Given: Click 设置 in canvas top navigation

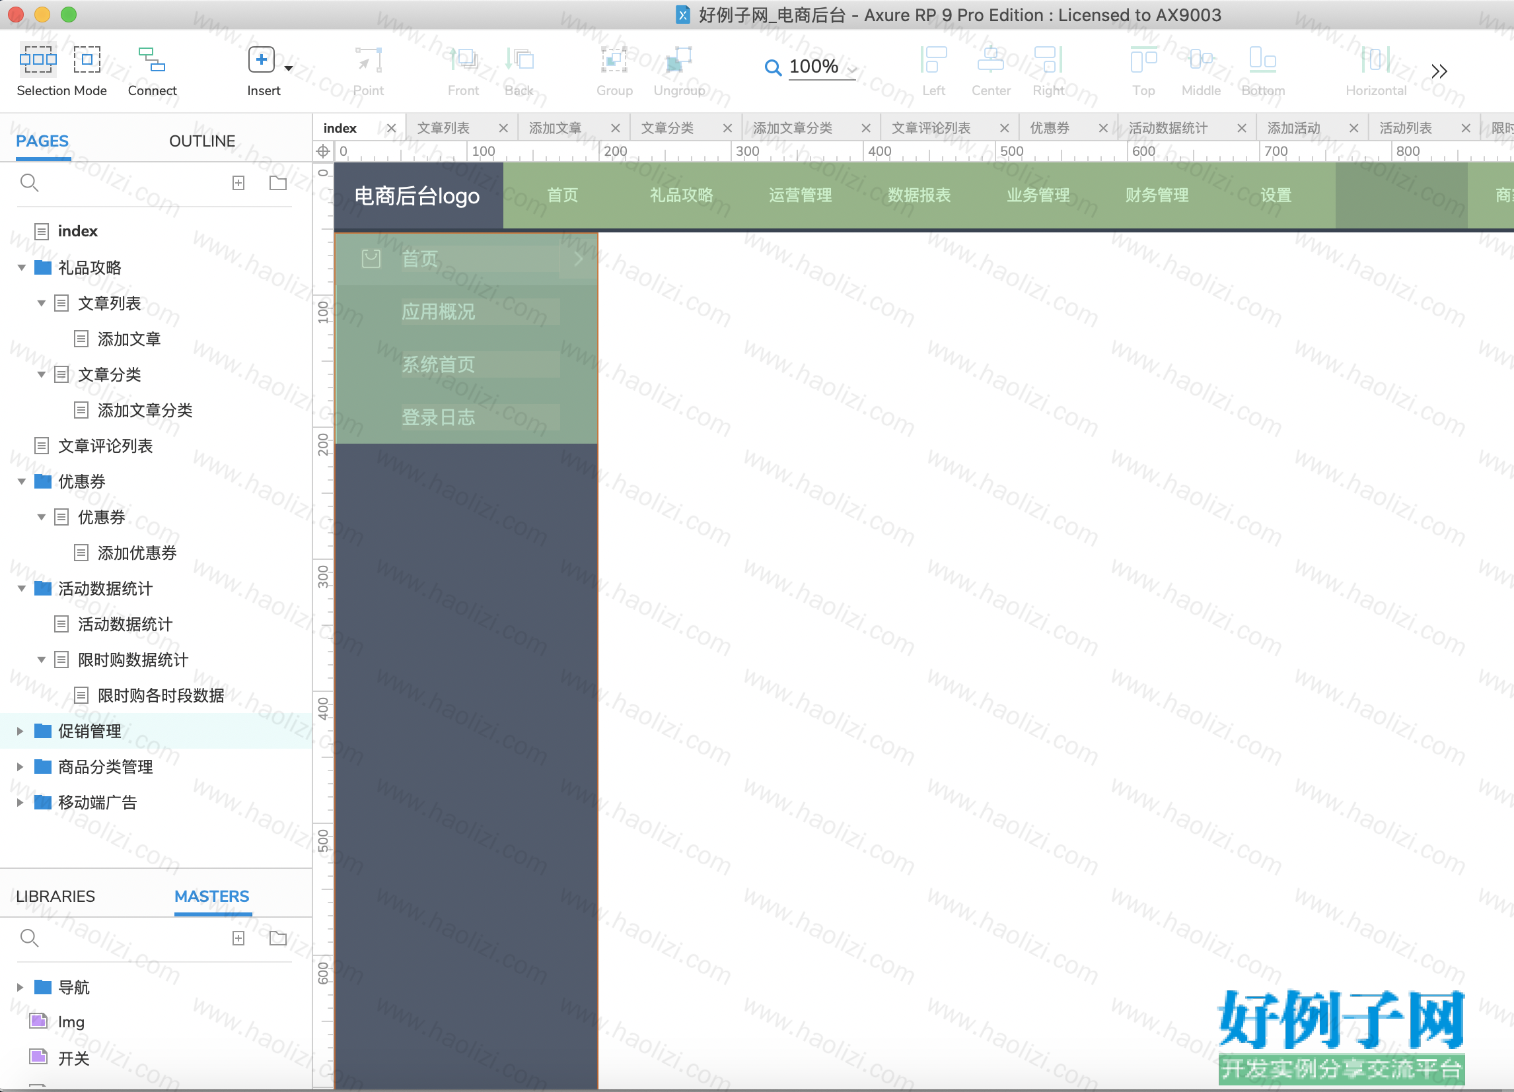Looking at the screenshot, I should (x=1276, y=195).
